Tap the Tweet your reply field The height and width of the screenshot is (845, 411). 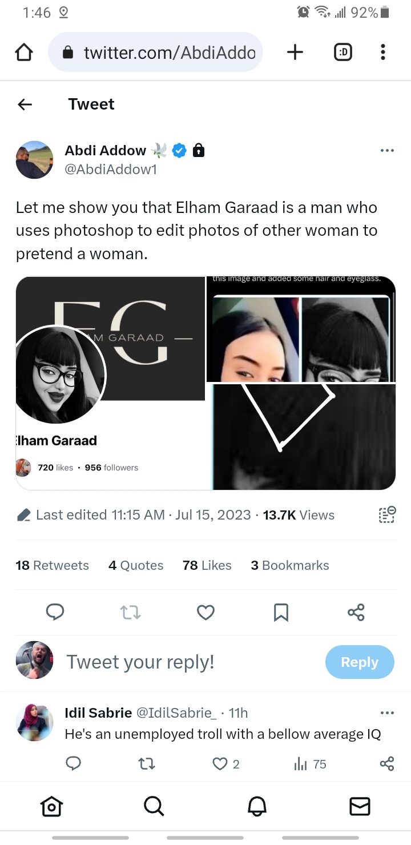click(x=140, y=662)
